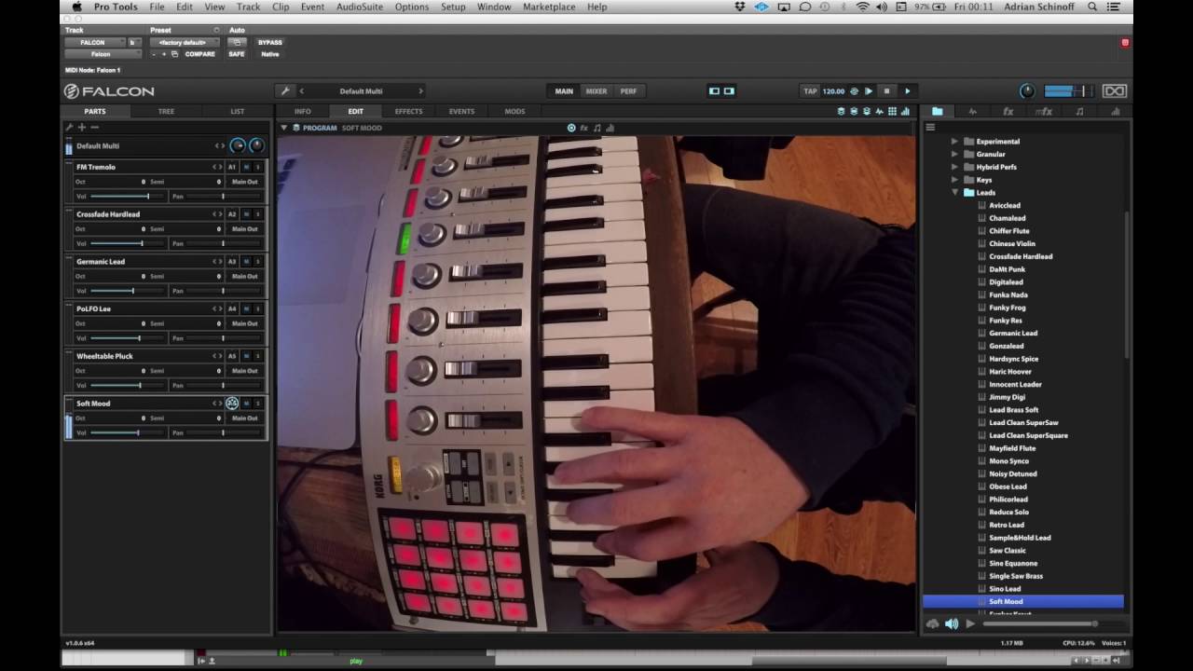The image size is (1193, 671).
Task: Show the right sidebar panel toggle
Action: coord(729,90)
